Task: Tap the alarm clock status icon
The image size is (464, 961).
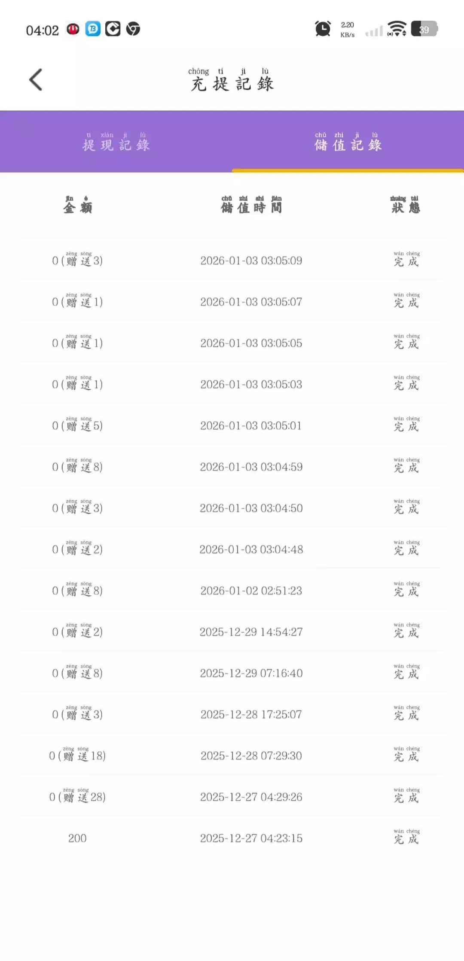Action: [323, 29]
